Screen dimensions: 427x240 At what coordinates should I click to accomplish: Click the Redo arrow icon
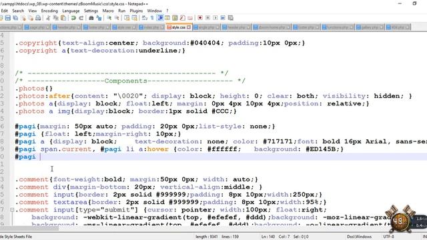coord(81,18)
